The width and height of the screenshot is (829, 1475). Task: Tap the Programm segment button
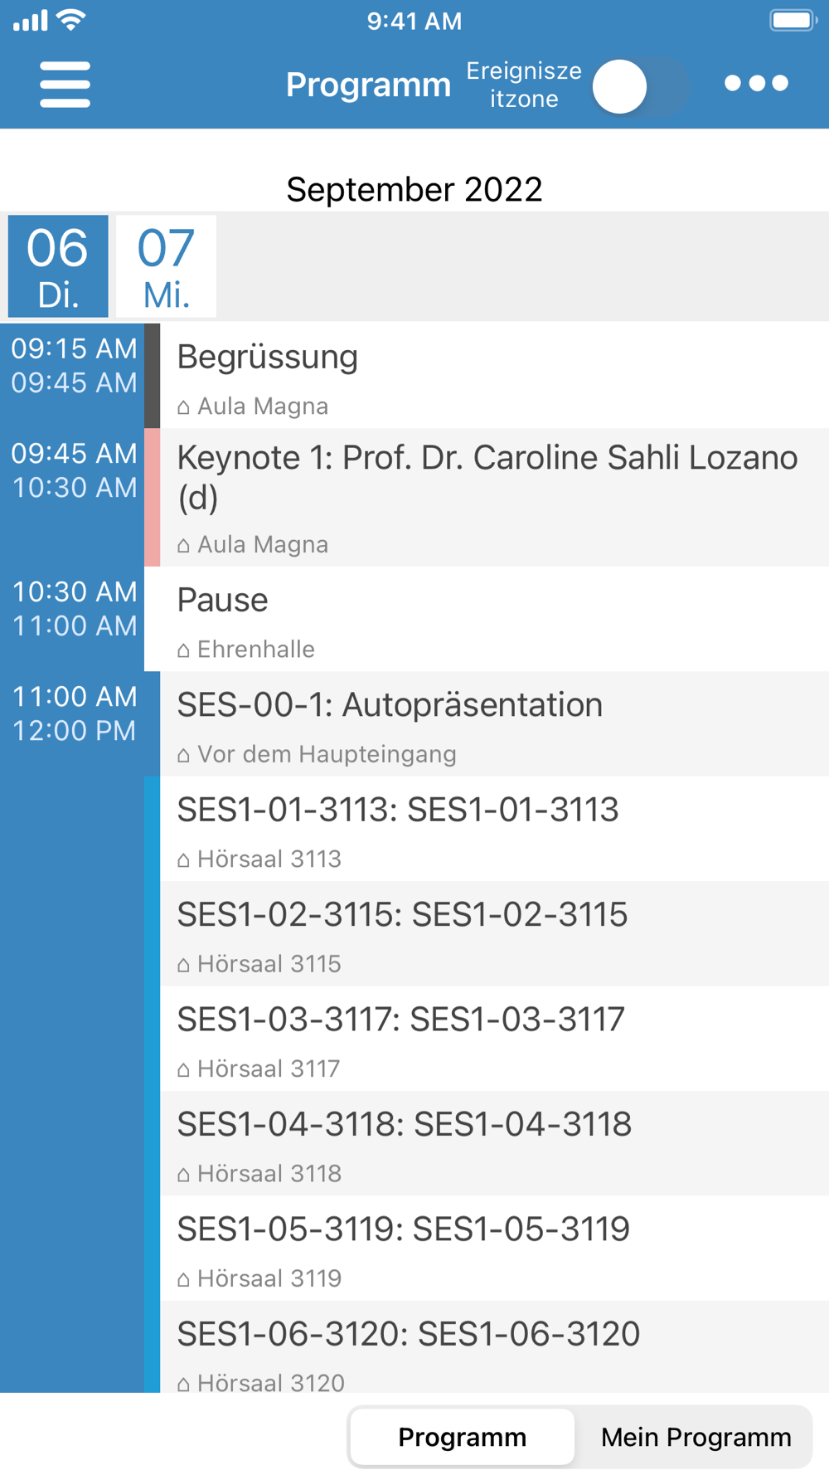click(x=462, y=1436)
